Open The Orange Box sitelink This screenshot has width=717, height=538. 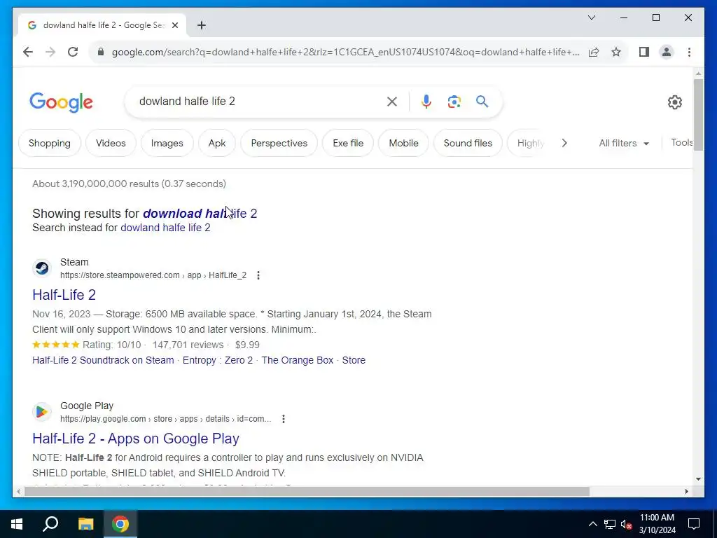click(297, 361)
